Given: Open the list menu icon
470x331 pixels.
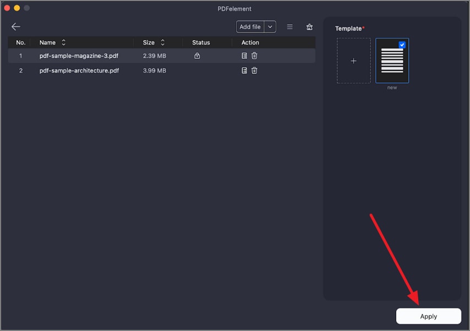Looking at the screenshot, I should click(x=289, y=27).
